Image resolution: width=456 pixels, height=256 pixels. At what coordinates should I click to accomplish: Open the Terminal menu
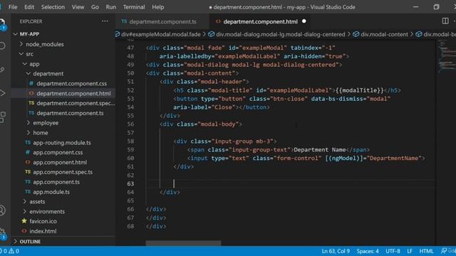pyautogui.click(x=134, y=7)
